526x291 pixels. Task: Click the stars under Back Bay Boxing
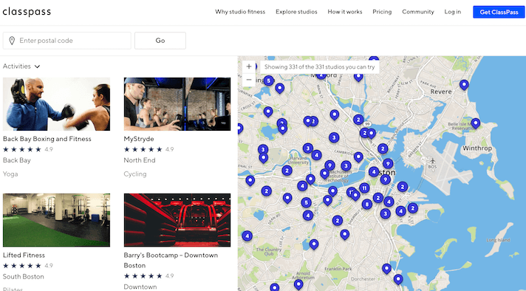point(22,149)
